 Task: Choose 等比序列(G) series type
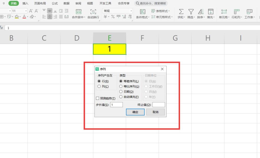click(x=121, y=86)
